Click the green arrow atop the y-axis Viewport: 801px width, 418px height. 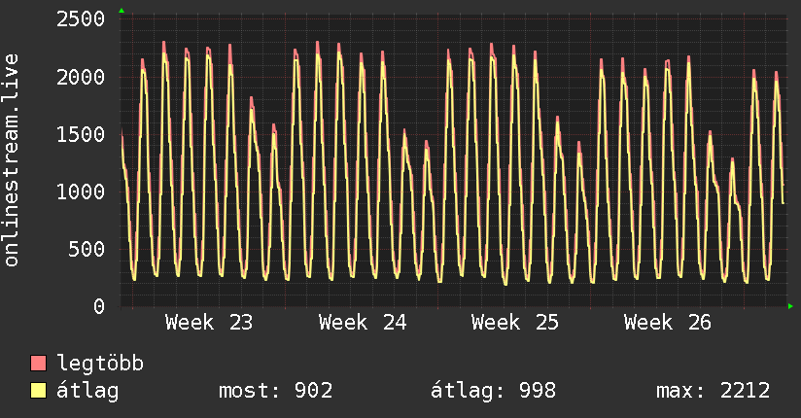point(122,11)
